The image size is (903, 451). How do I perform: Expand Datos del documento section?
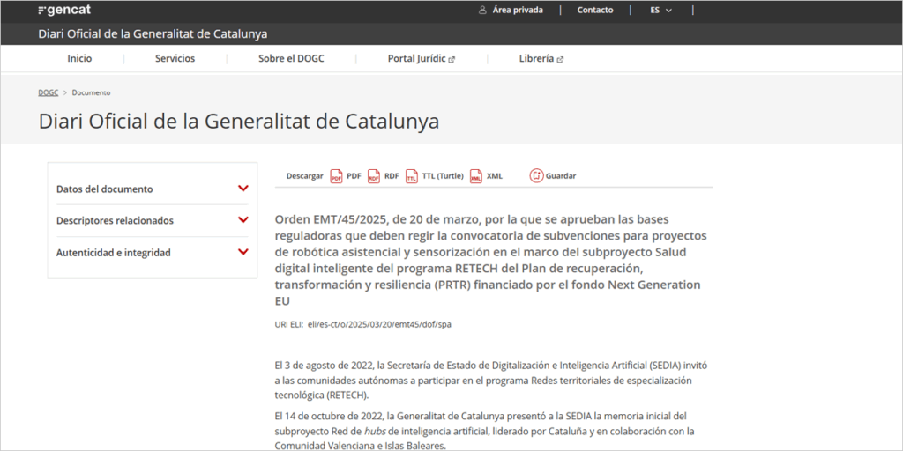(x=243, y=189)
